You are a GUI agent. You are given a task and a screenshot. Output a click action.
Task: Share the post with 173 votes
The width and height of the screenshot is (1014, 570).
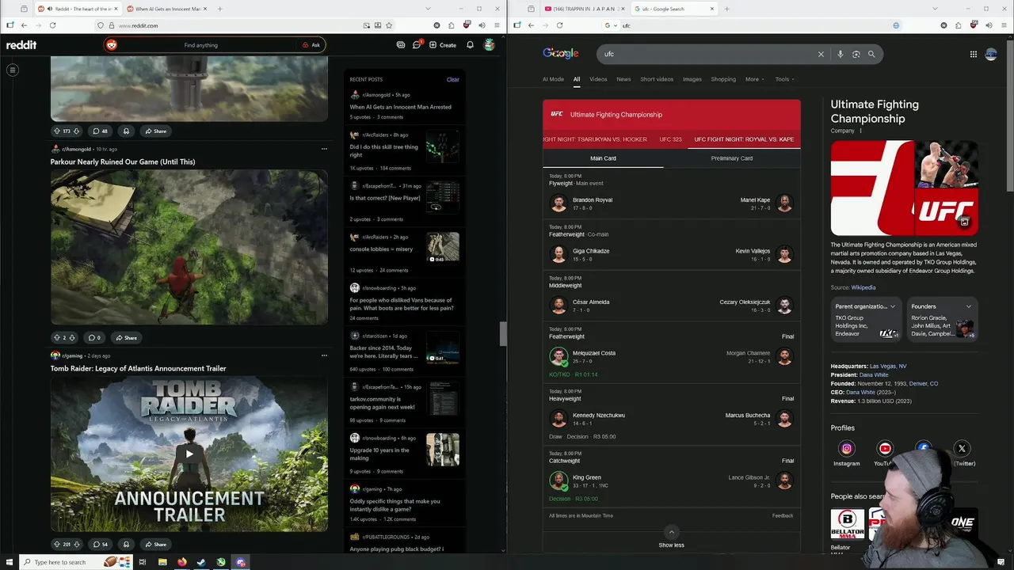(155, 131)
